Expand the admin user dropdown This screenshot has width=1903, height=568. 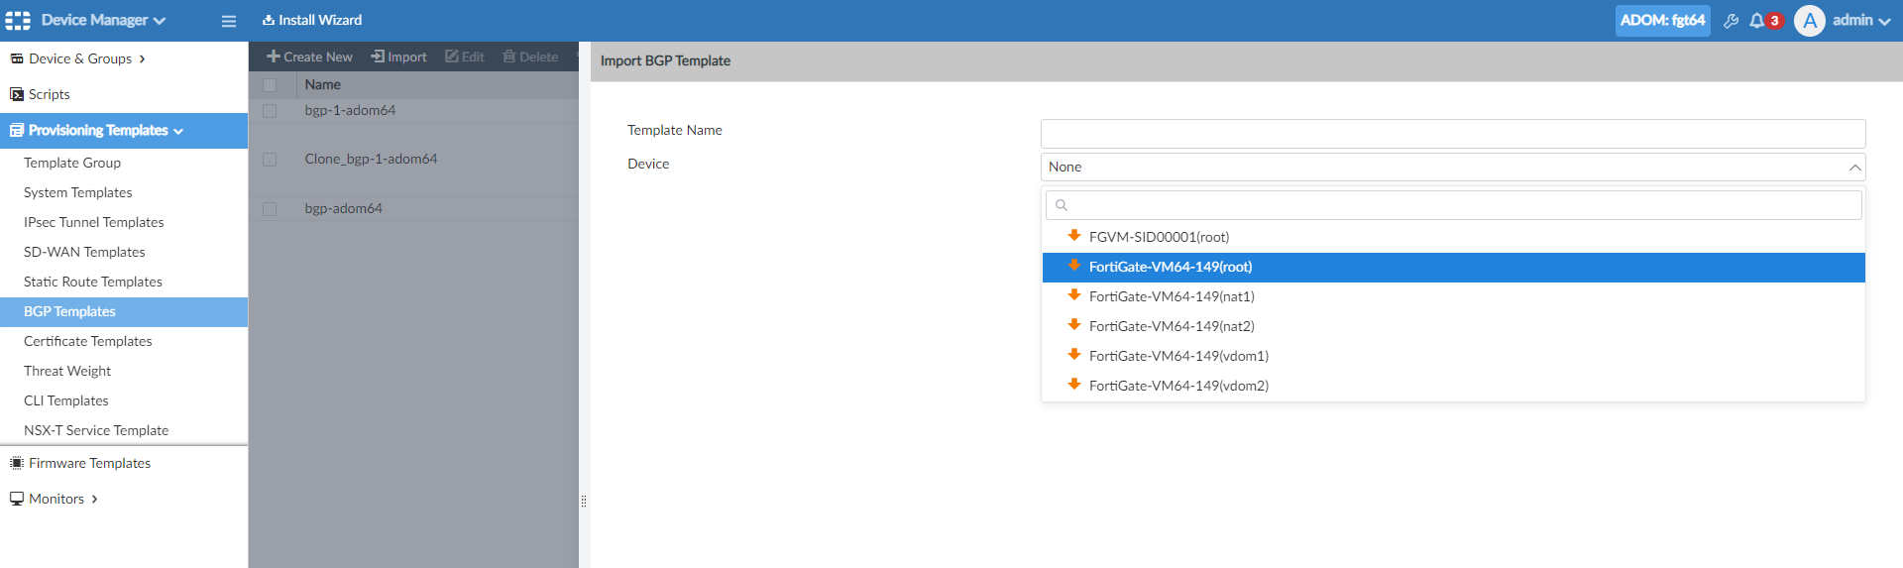[x=1861, y=20]
